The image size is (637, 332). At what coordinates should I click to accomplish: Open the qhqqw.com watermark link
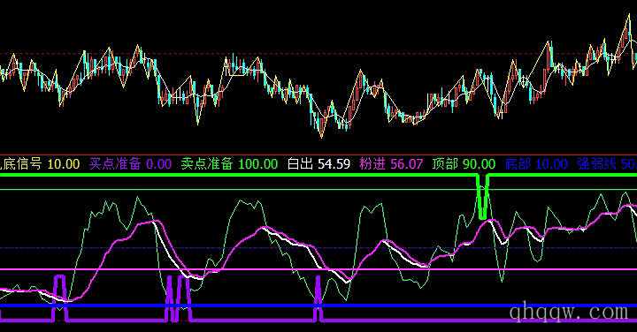[569, 313]
